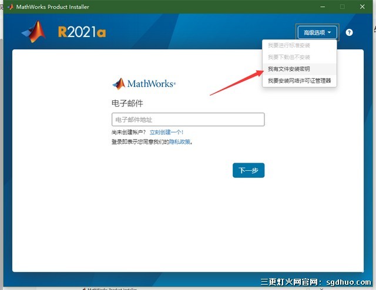The width and height of the screenshot is (376, 290).
Task: Focus the 电子邮件地址 input field
Action: (x=188, y=119)
